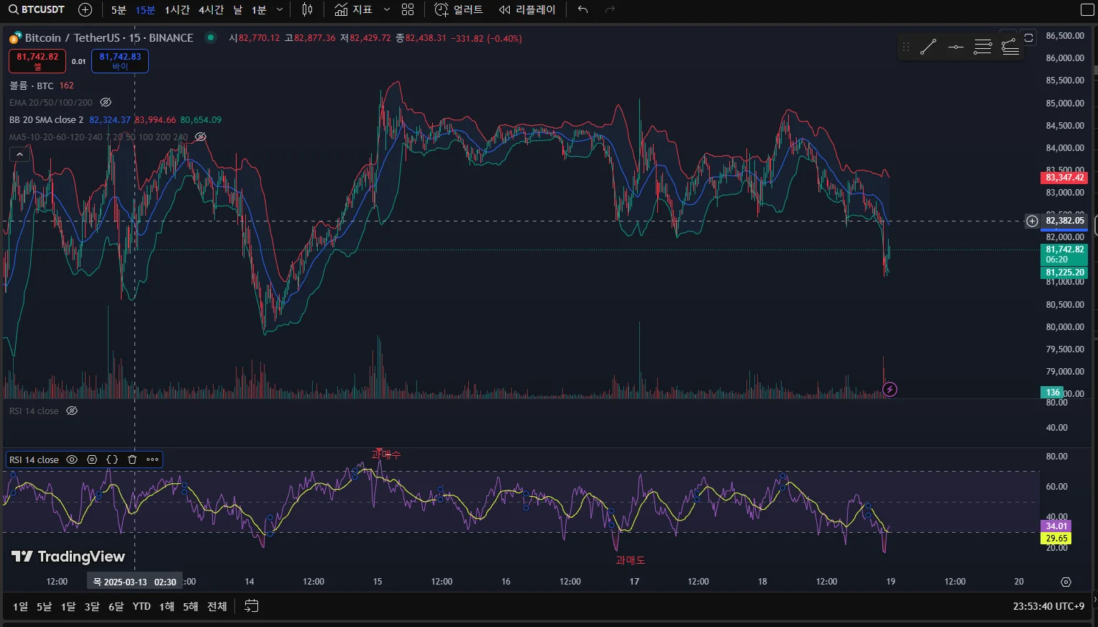Open the 얼러트 alert button
Viewport: 1098px width, 627px height.
pyautogui.click(x=459, y=9)
